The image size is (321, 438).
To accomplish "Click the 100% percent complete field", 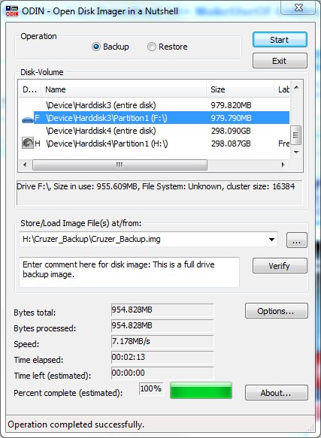I will (x=151, y=388).
